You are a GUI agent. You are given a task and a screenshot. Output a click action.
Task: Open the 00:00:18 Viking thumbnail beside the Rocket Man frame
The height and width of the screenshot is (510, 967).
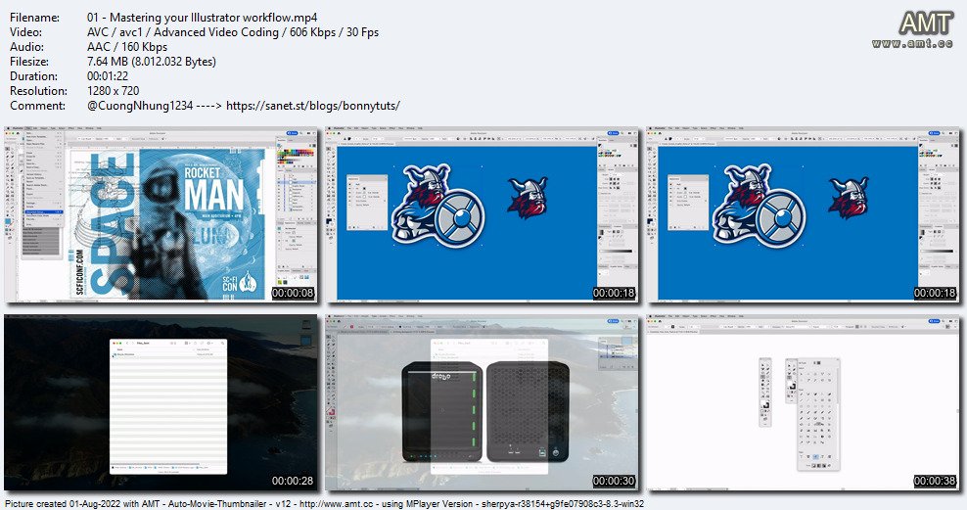pyautogui.click(x=482, y=214)
